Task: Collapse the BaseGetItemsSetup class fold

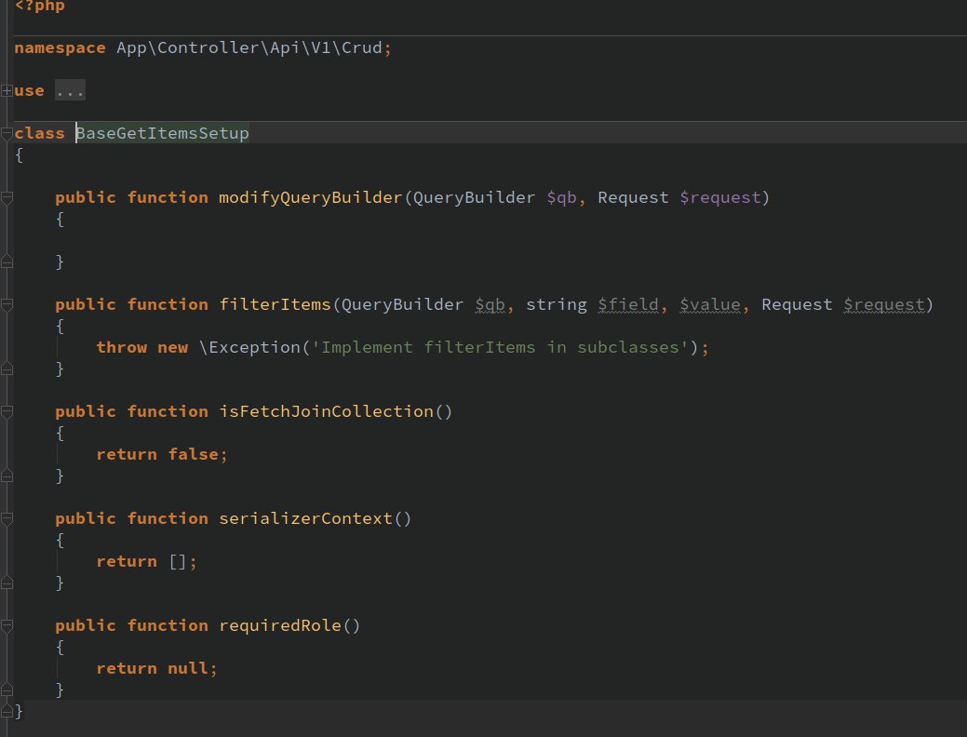Action: 7,133
